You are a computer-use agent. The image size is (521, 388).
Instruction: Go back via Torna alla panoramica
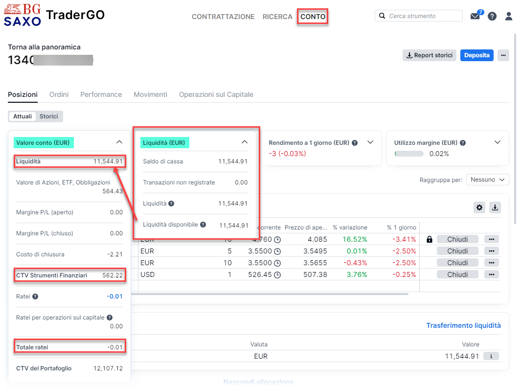44,47
